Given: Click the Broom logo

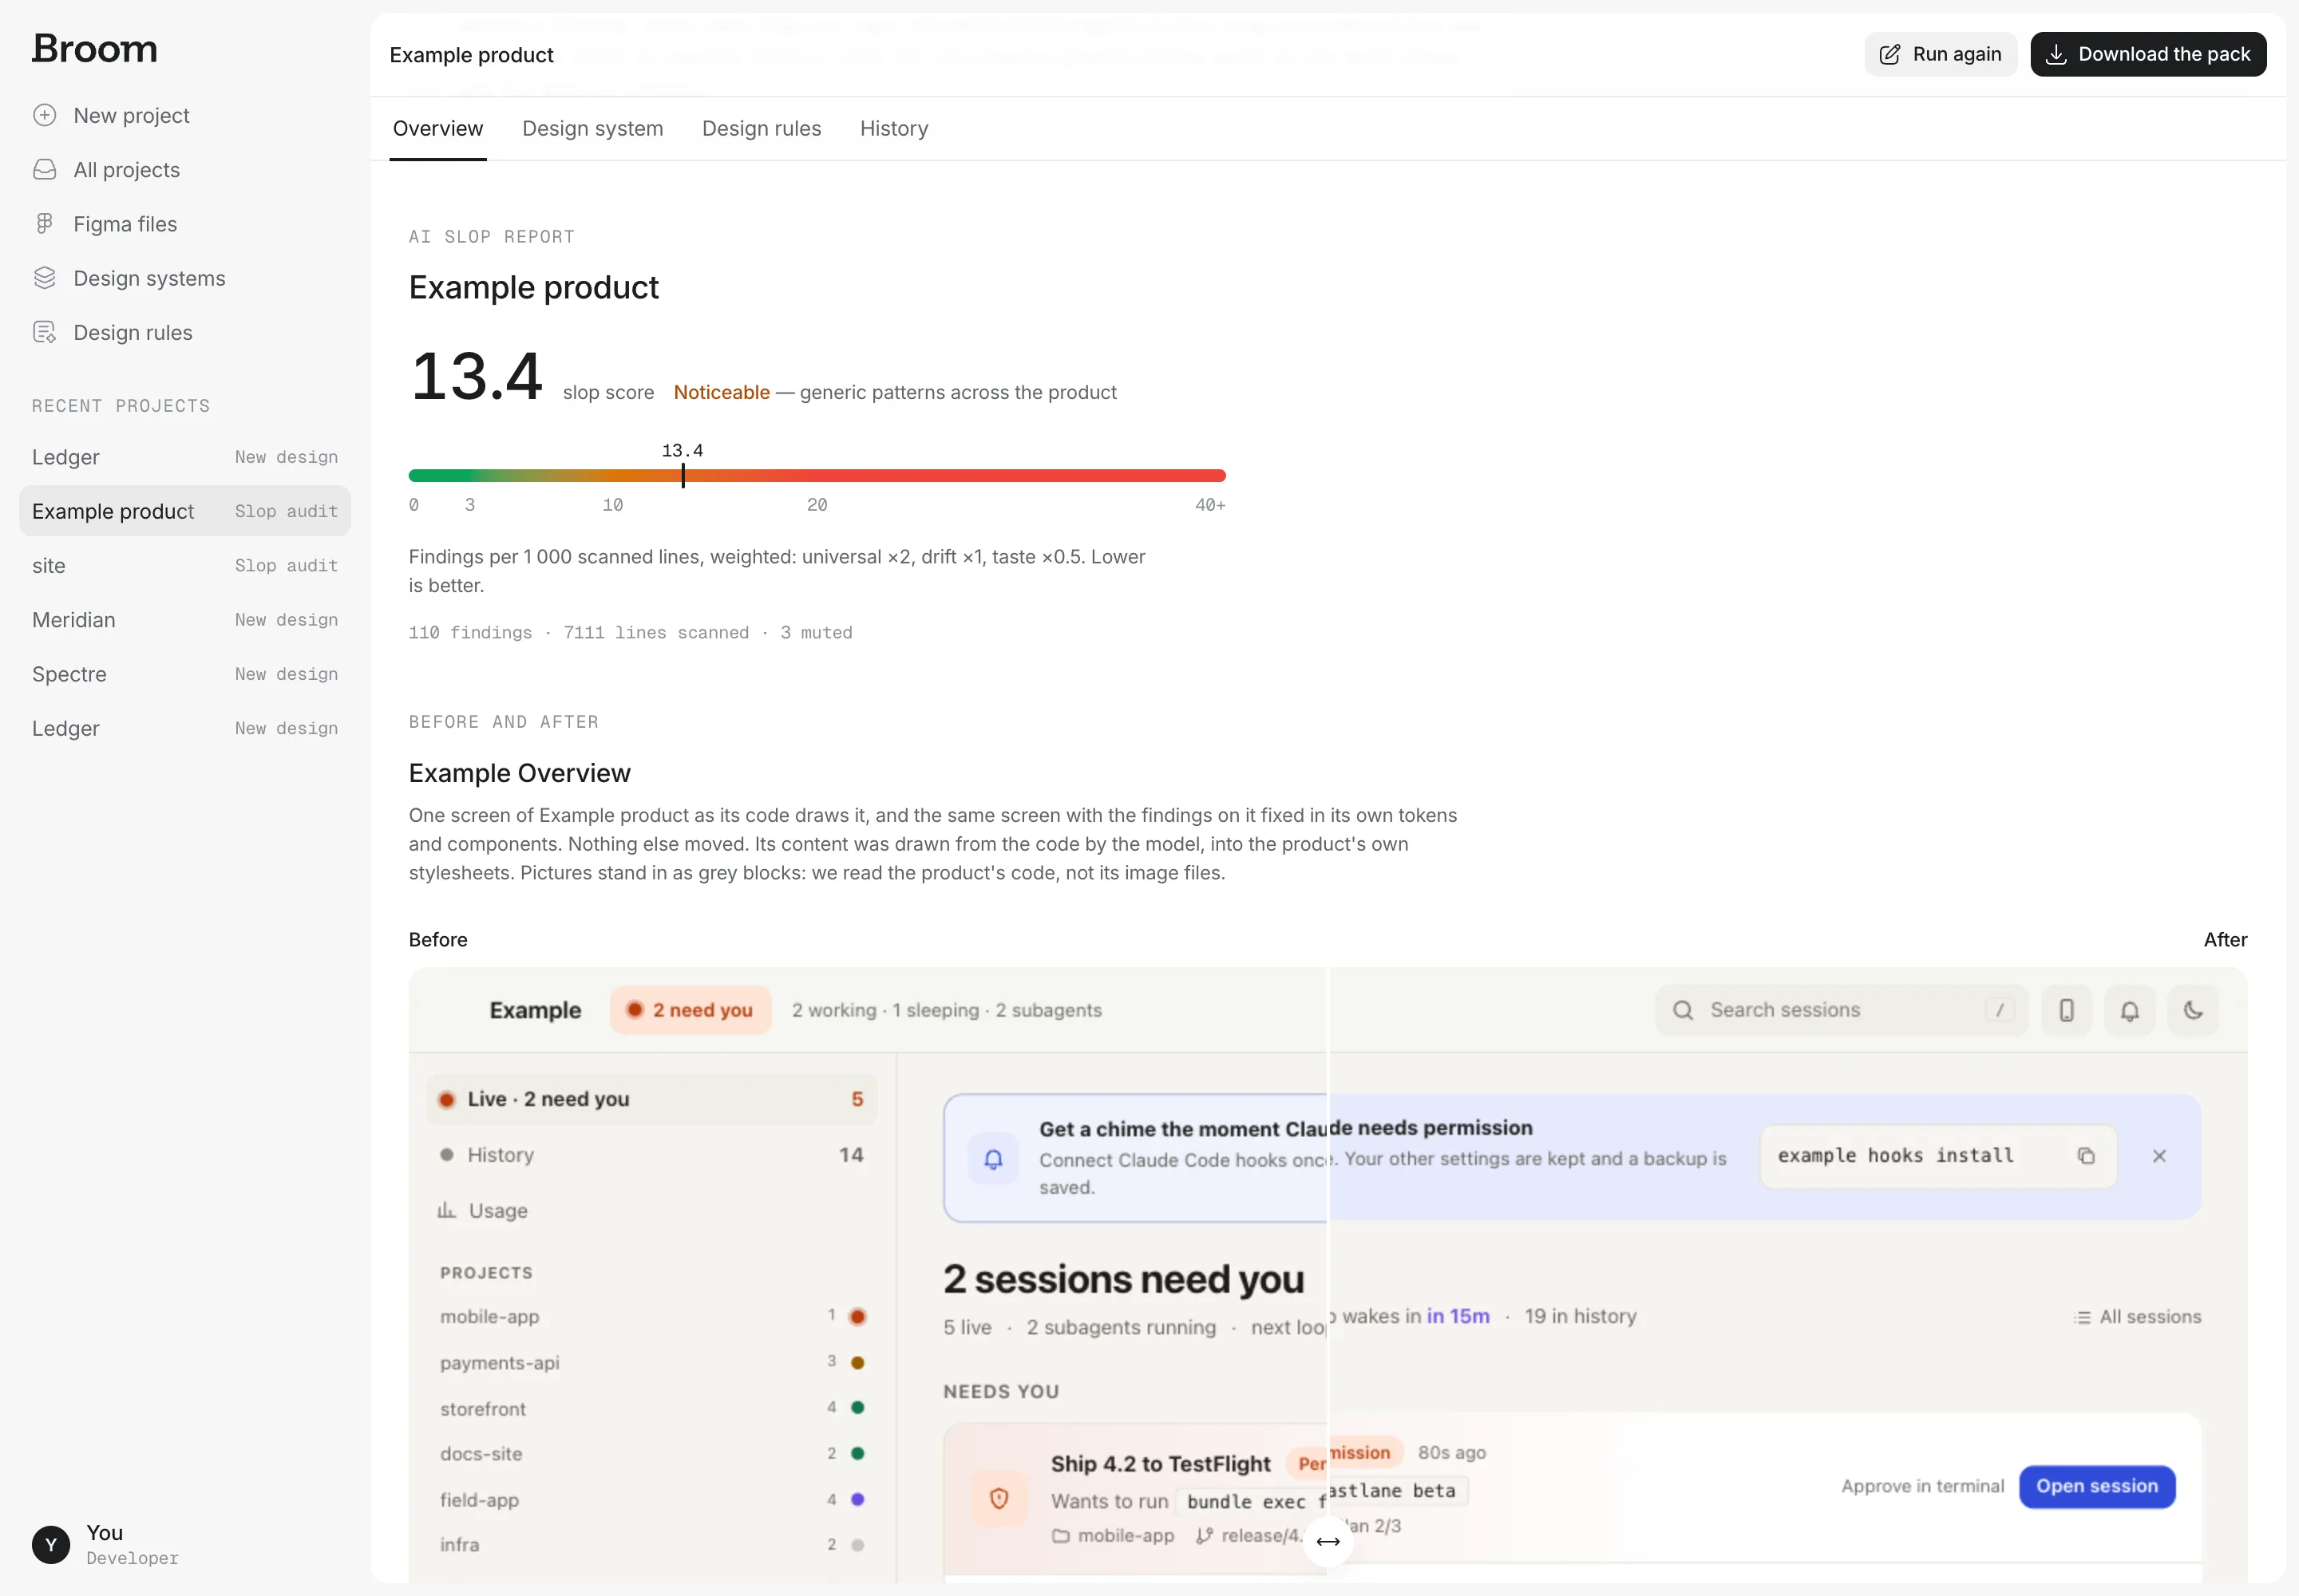Looking at the screenshot, I should 95,49.
